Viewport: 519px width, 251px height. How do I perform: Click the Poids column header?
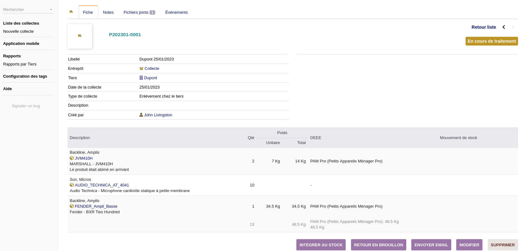pos(282,133)
